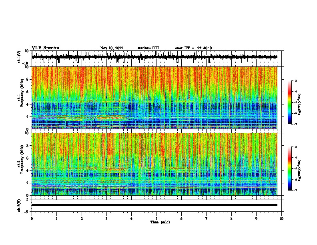This screenshot has height=245, width=317.
Task: Select the date text "Nov.10, 2022"
Action: point(112,48)
